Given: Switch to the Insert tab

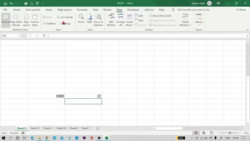Looking at the screenshot, I should pyautogui.click(x=48, y=10).
